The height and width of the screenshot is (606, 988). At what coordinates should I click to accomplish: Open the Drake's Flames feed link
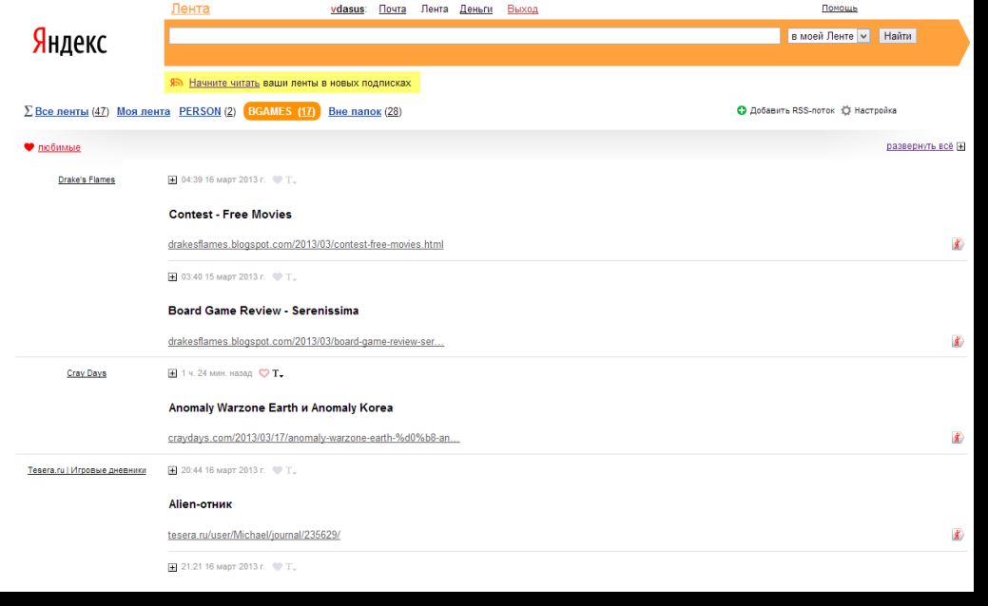[x=87, y=180]
